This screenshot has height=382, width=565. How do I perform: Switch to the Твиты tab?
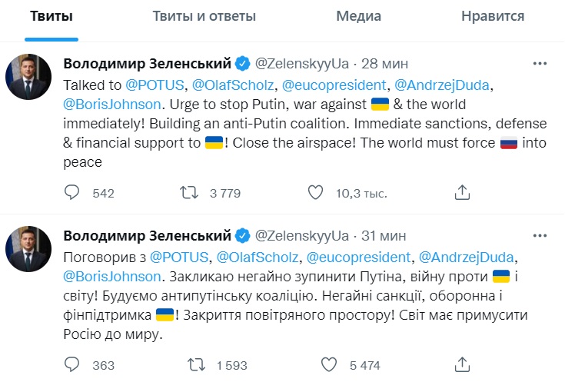pos(52,16)
